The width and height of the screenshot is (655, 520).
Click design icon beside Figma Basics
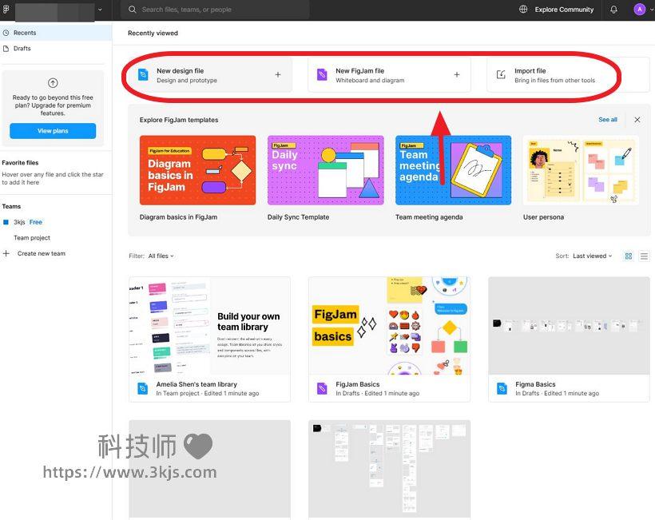(x=502, y=388)
